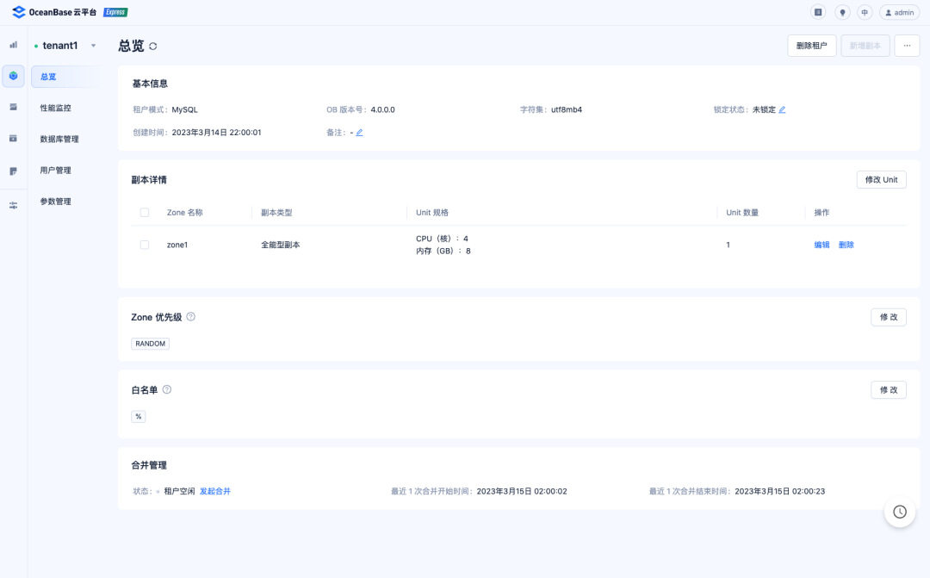Open the floating clock history button
Screen dimensions: 930x578
(x=900, y=512)
